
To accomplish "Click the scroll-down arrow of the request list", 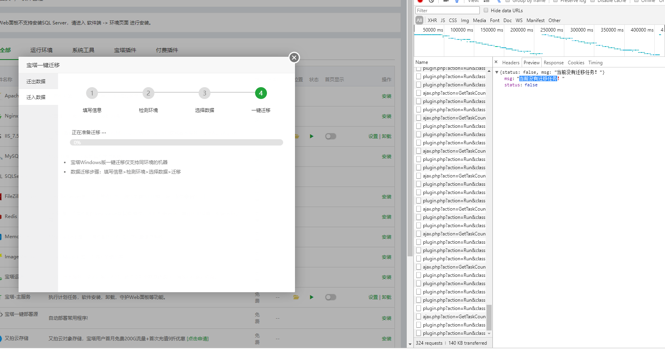I will 489,334.
